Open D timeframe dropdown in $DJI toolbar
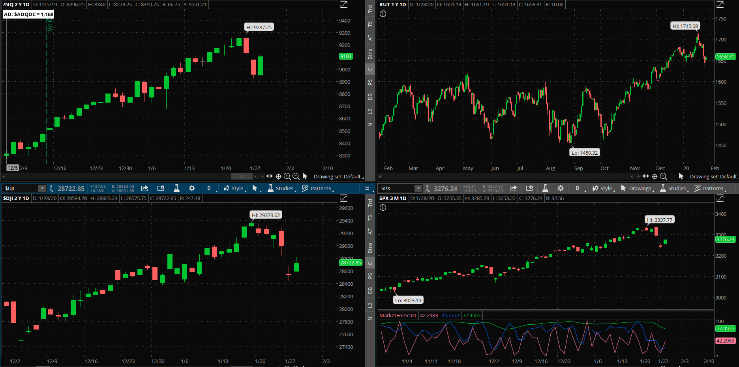Viewport: 739px width, 367px height. click(210, 189)
